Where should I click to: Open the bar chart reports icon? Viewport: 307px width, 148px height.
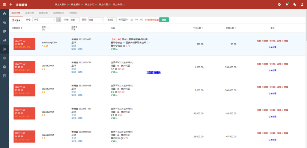tap(4, 40)
